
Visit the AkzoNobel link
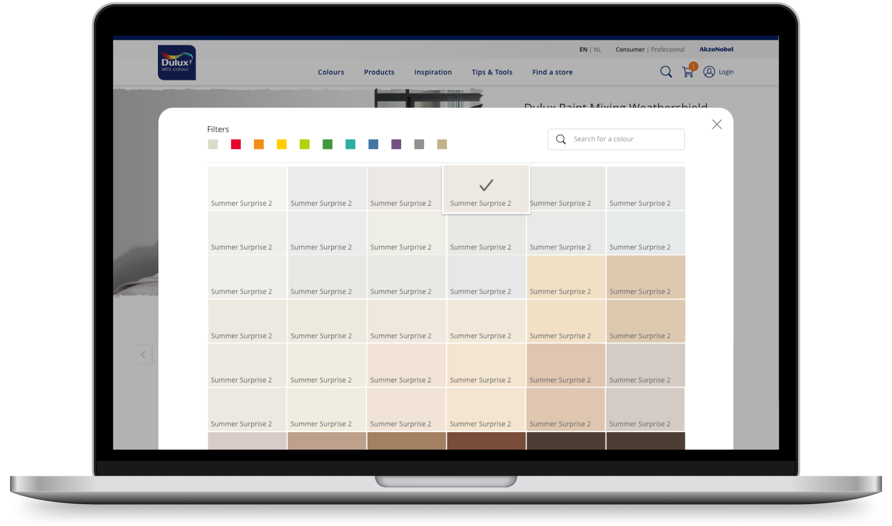tap(716, 49)
